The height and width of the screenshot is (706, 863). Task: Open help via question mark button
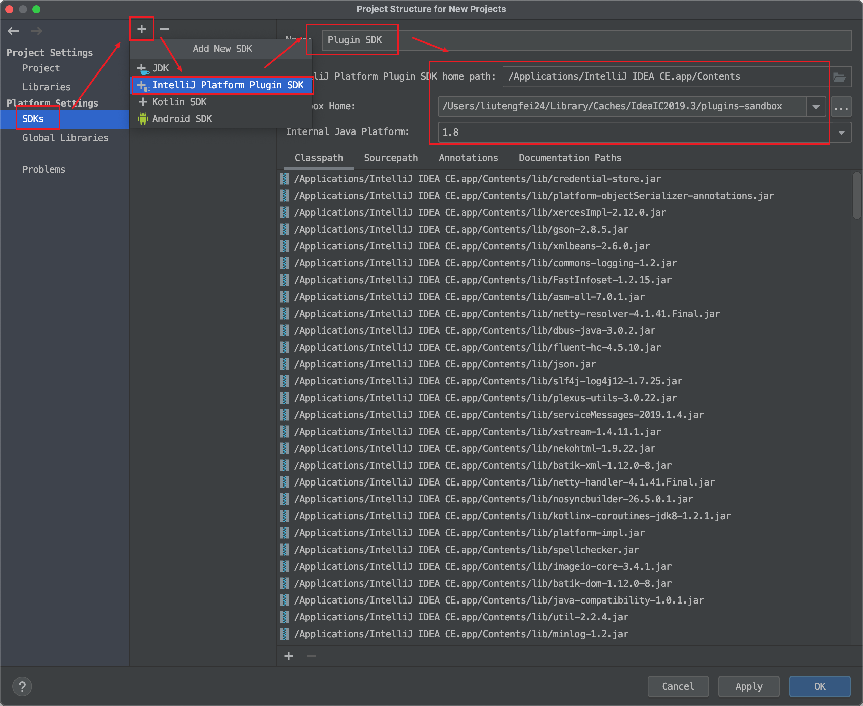(x=22, y=686)
